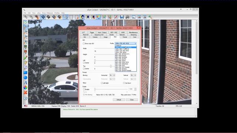The image size is (237, 133).
Task: Select the blue circle drawing tool
Action: click(26, 78)
